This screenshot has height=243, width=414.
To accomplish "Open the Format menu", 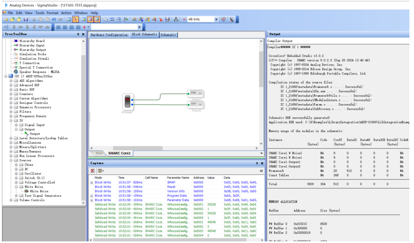I will 52,13.
